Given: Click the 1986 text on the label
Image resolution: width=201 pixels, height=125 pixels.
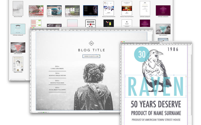Looking at the screenshot, I should click(x=173, y=49).
